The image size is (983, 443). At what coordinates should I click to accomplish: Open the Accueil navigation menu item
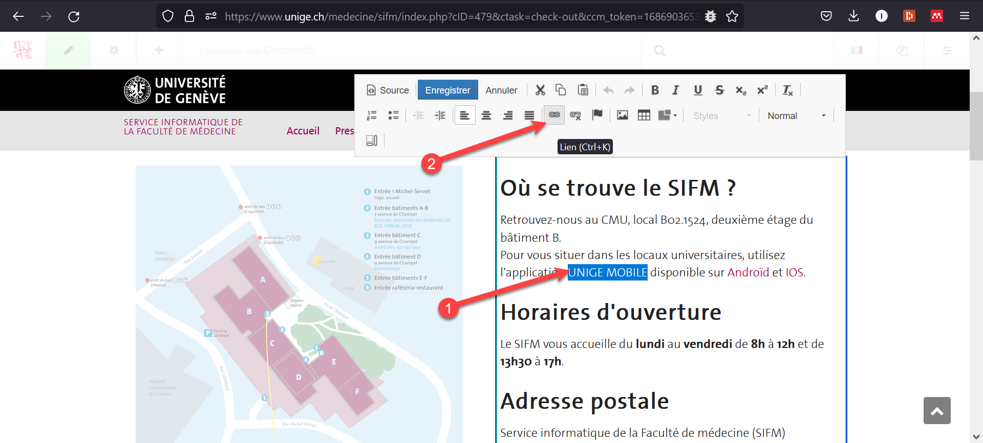[303, 131]
